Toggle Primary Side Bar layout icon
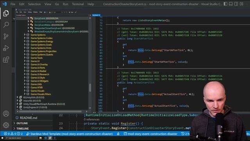Image resolution: width=250 pixels, height=141 pixels. coord(225,4)
